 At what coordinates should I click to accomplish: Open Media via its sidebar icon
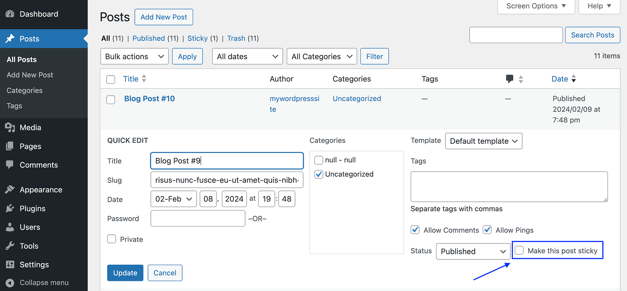[10, 127]
